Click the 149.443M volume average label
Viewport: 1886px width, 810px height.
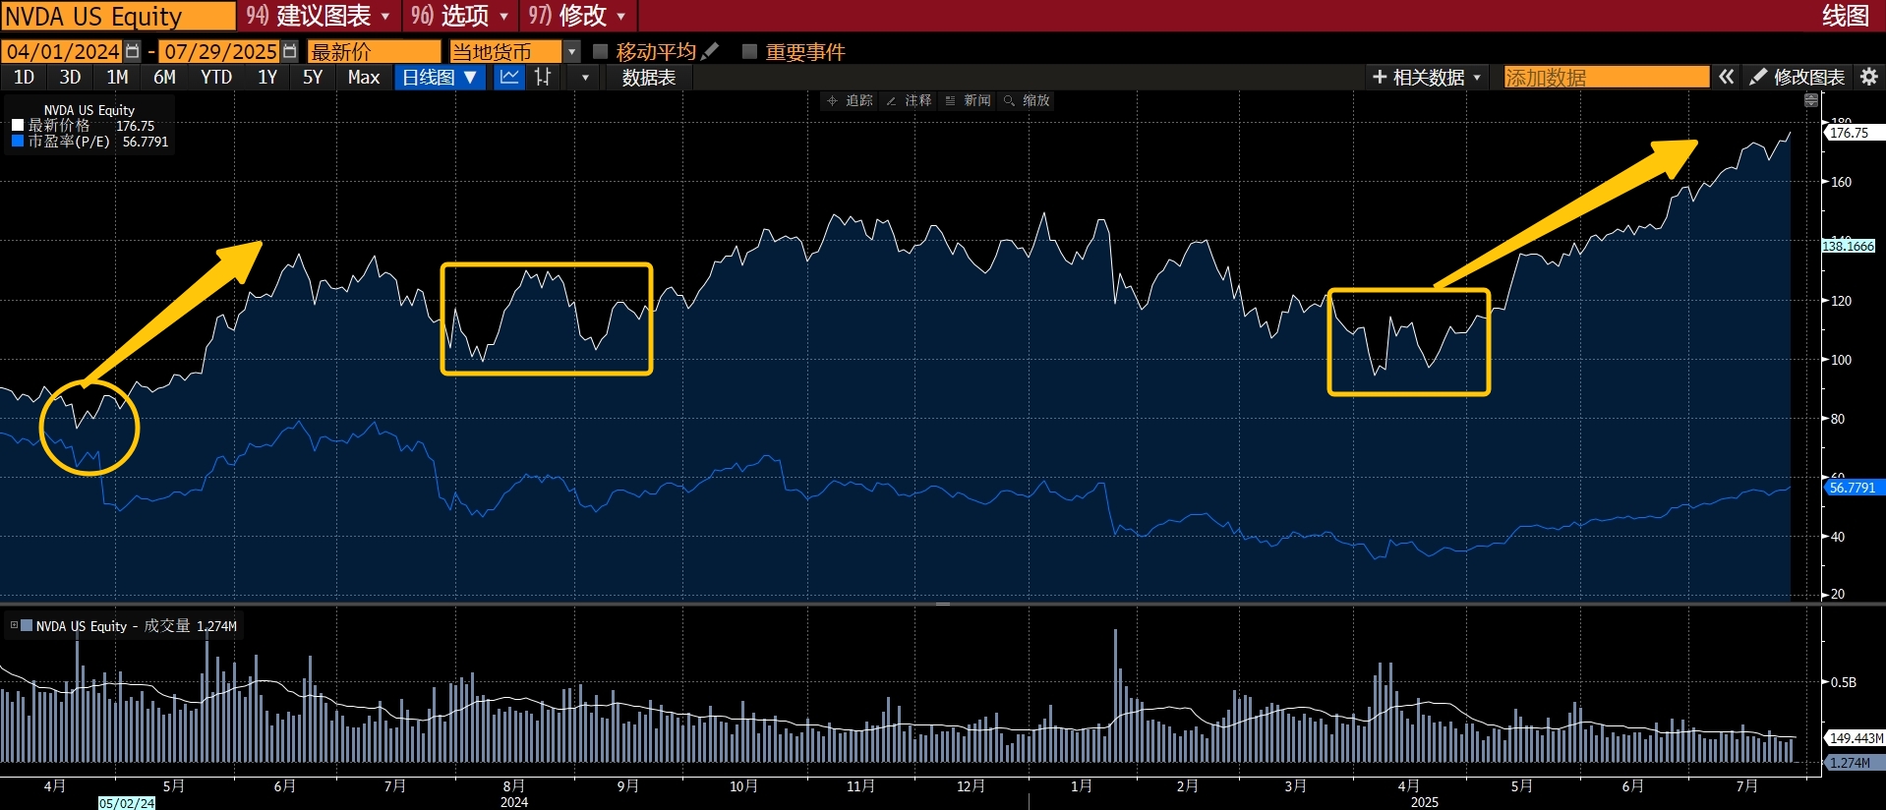1857,738
